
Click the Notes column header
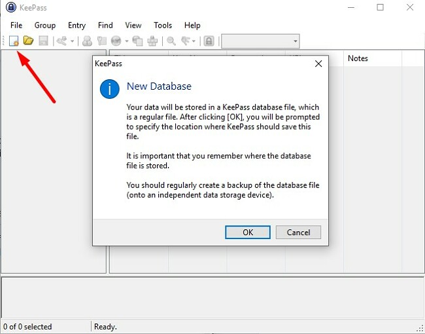pyautogui.click(x=373, y=58)
